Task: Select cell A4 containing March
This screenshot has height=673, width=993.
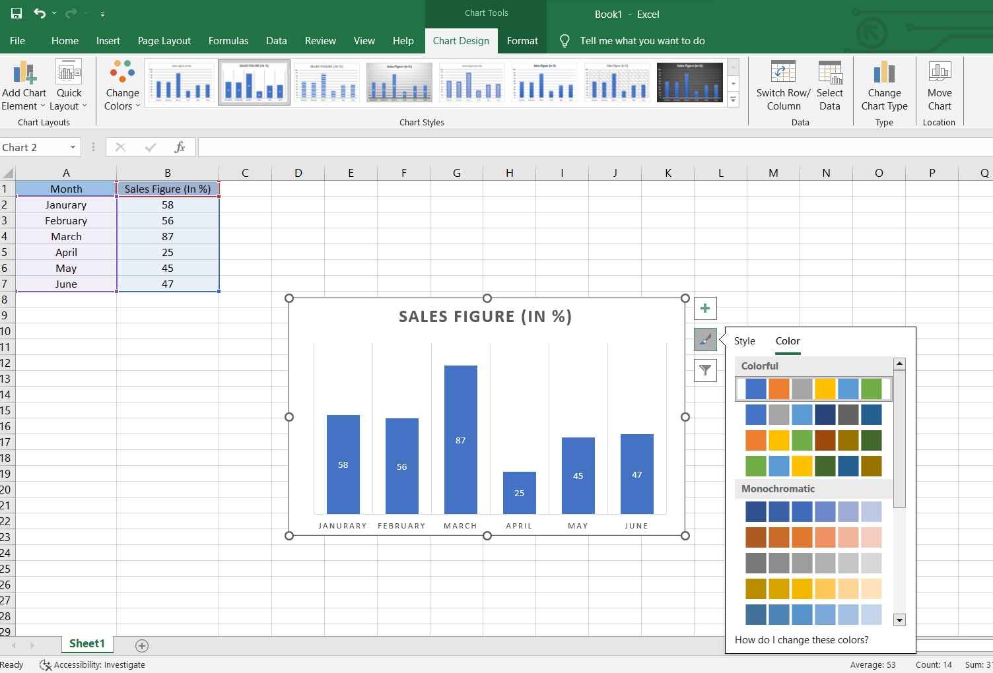Action: [66, 236]
